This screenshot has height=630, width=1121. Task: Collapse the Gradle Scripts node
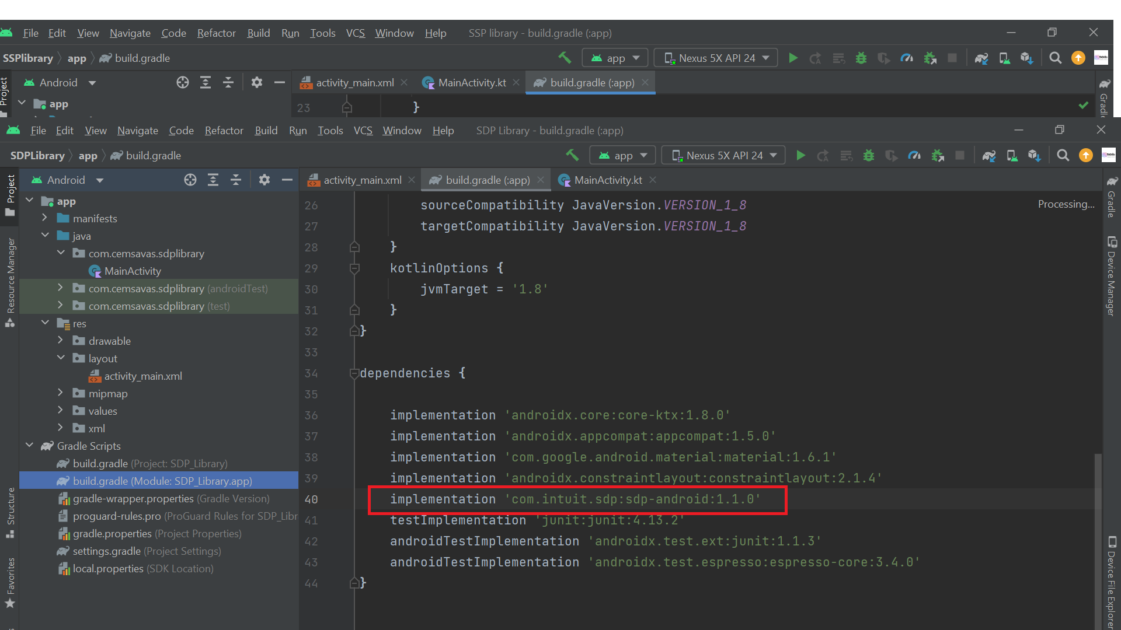30,445
